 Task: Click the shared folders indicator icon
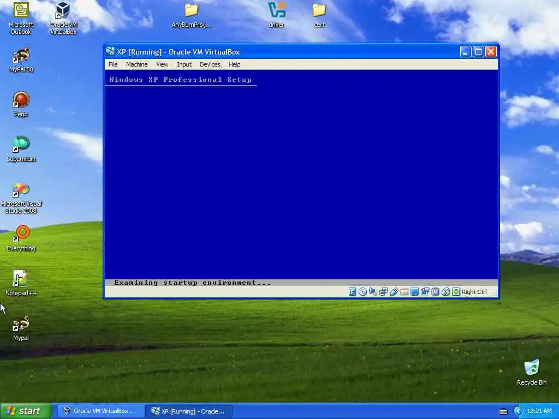404,292
